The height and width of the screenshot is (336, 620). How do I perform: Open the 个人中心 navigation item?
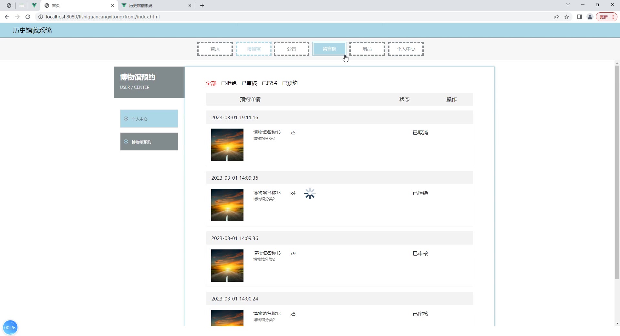(x=406, y=49)
